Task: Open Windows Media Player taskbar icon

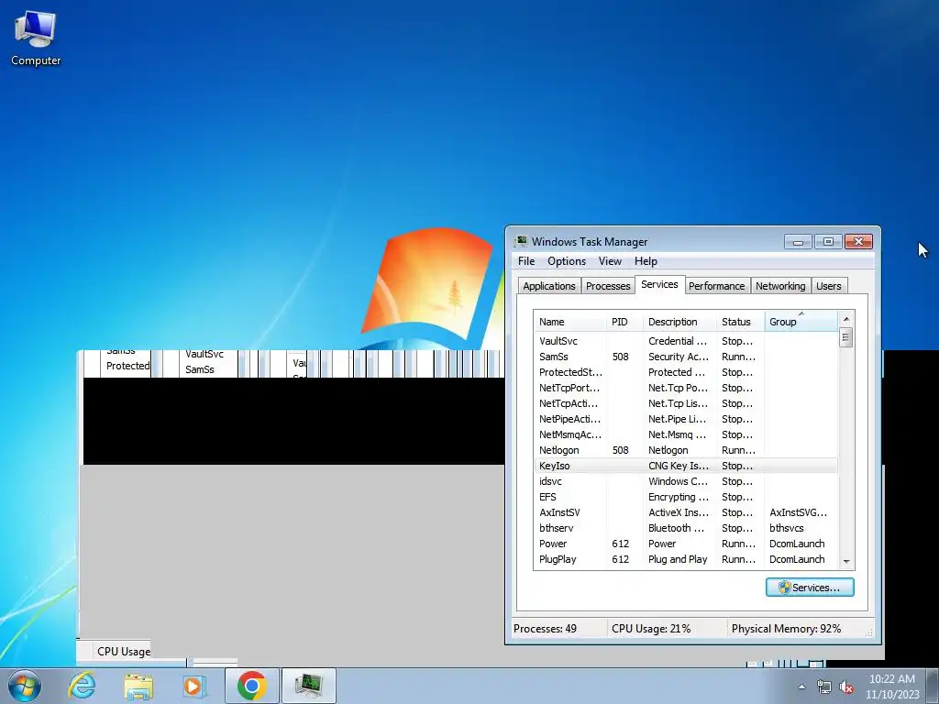Action: pyautogui.click(x=193, y=686)
